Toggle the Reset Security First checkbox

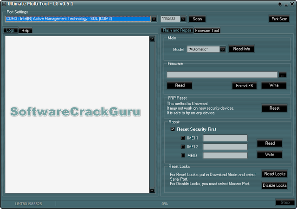pyautogui.click(x=172, y=129)
